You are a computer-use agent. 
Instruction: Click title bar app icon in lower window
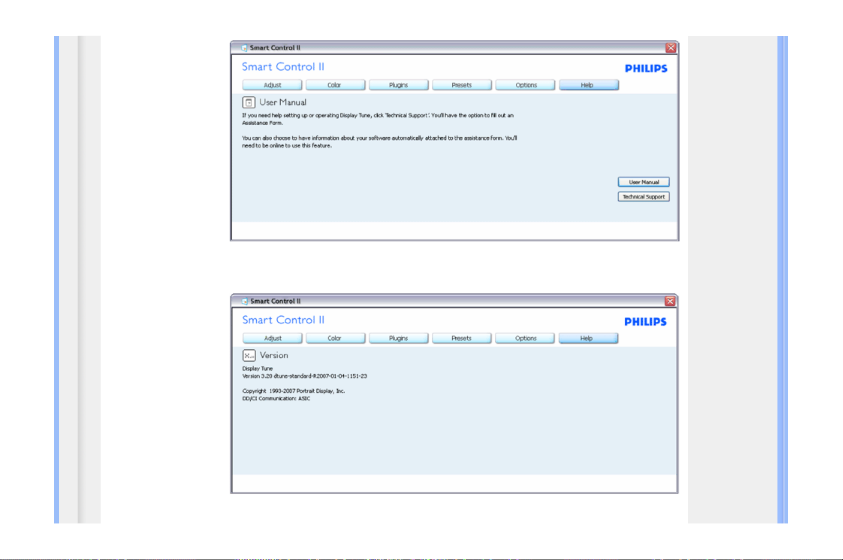tap(245, 301)
